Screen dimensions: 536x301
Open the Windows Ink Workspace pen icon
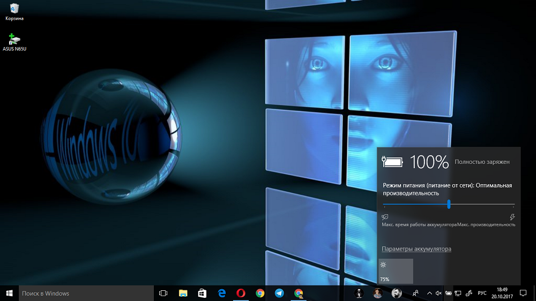469,293
